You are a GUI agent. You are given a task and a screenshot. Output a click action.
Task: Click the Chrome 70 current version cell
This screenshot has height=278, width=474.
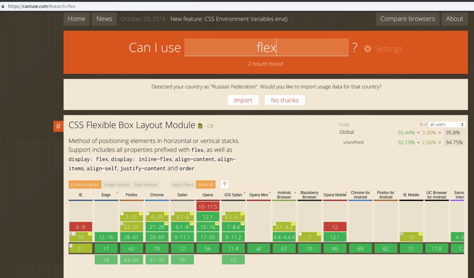tap(157, 248)
